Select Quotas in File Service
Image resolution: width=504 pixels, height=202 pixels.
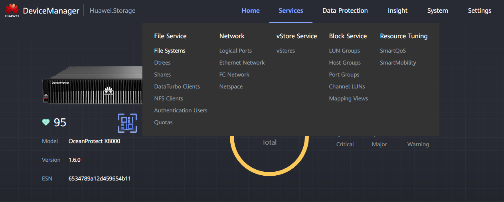tap(164, 122)
